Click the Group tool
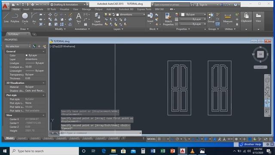The height and width of the screenshot is (155, 275). [211, 18]
